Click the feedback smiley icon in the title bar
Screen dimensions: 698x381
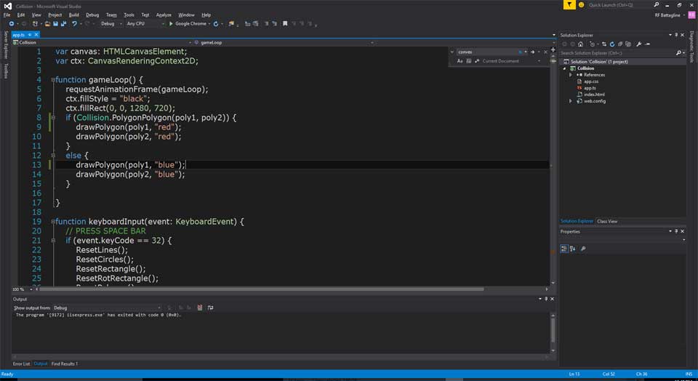581,5
